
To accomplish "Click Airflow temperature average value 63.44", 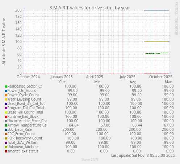I will click(x=137, y=125).
